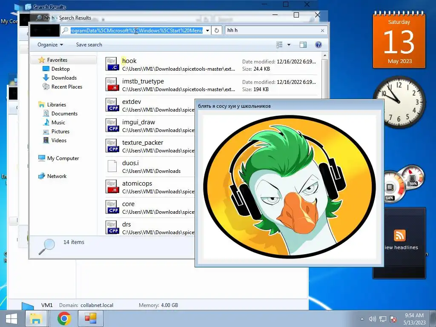Select the core CPP file icon

click(x=112, y=207)
